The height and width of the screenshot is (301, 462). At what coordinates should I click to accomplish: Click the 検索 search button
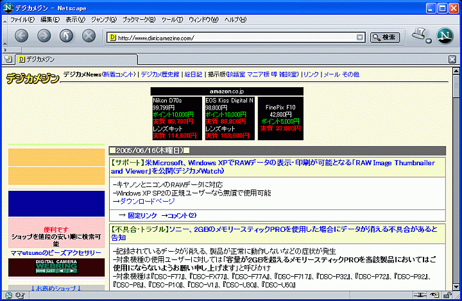click(384, 37)
